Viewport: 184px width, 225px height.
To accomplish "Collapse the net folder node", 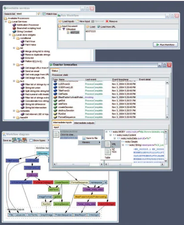I will point(14,65).
